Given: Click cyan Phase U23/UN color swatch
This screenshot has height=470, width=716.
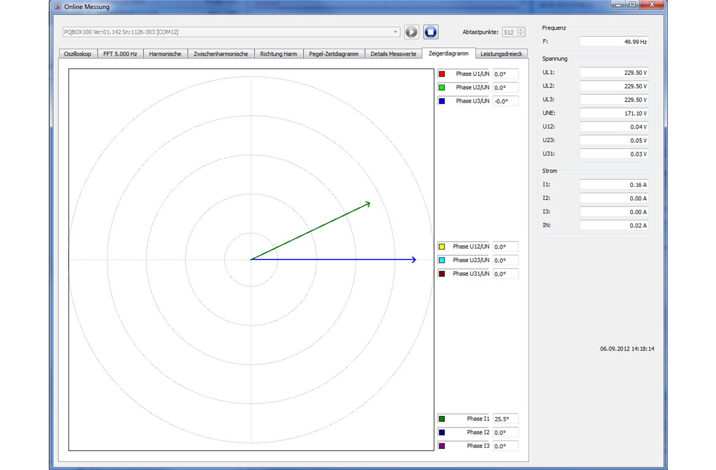Looking at the screenshot, I should coord(442,260).
